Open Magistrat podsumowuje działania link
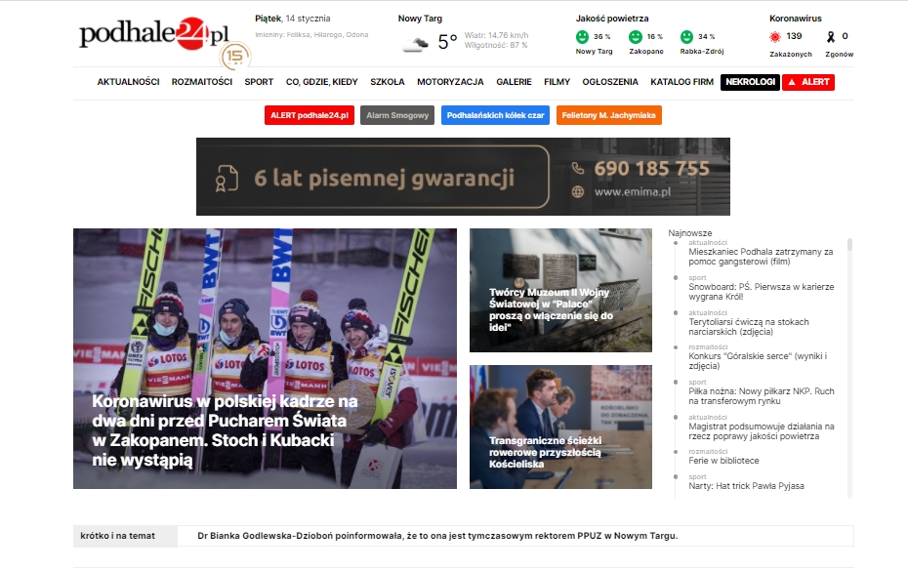908x570 pixels. tap(761, 431)
